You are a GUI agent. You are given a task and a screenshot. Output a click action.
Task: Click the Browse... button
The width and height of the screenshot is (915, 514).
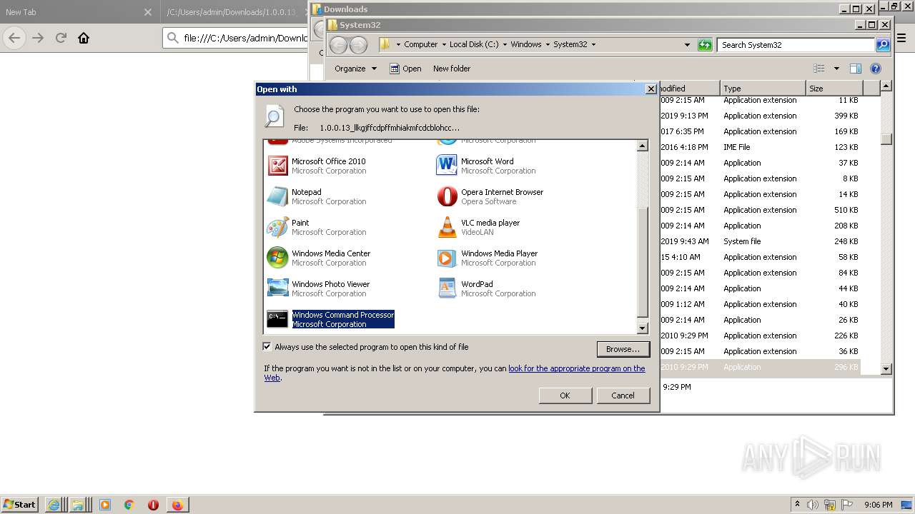pos(623,349)
